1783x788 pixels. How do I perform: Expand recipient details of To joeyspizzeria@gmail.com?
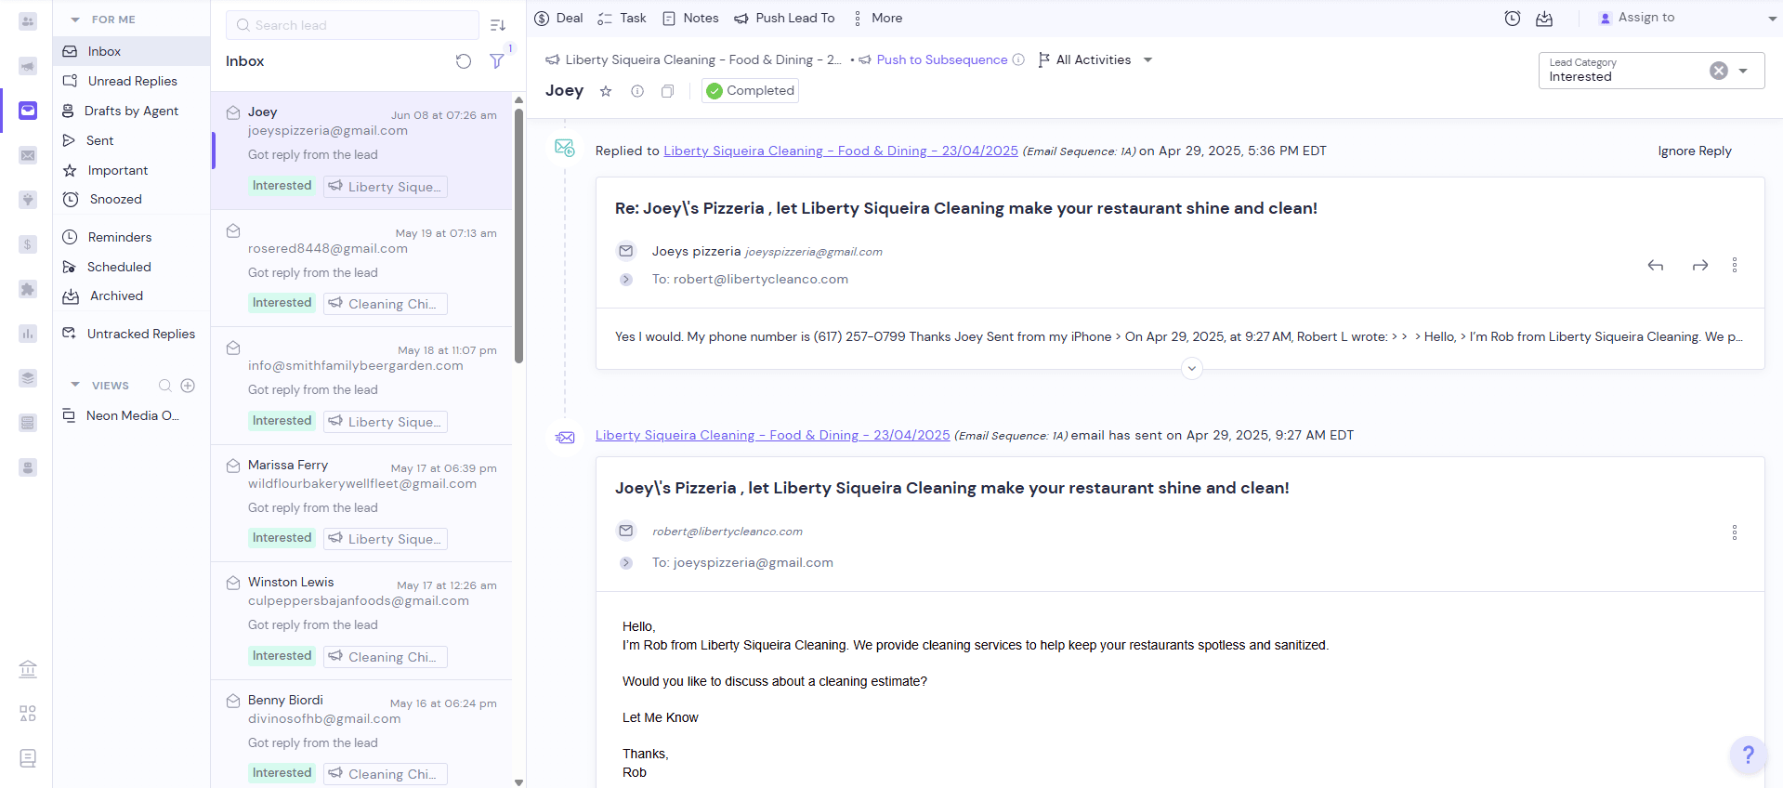click(626, 563)
